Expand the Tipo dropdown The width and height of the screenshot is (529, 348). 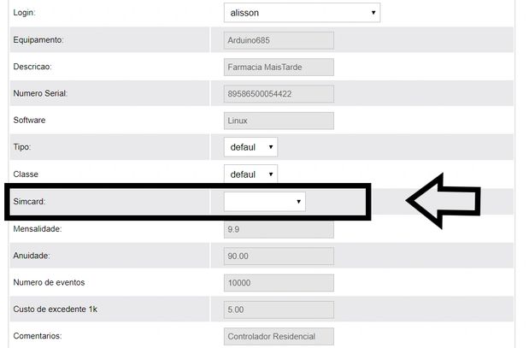(250, 147)
